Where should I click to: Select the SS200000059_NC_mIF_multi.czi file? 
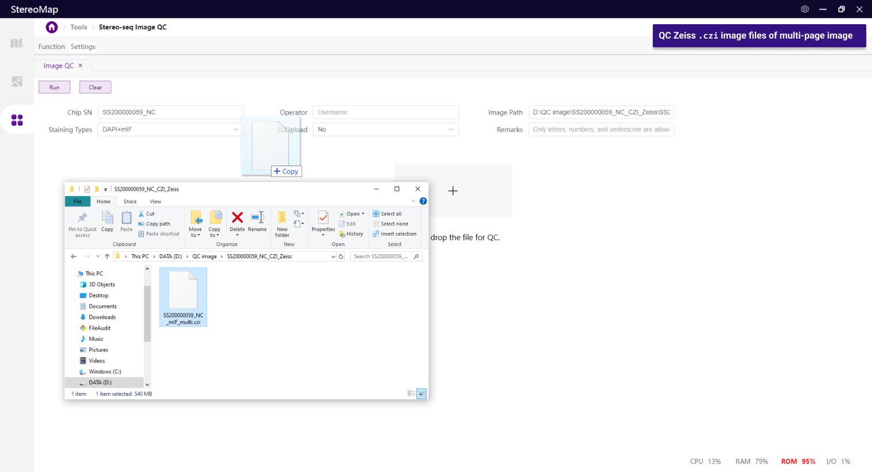tap(183, 297)
